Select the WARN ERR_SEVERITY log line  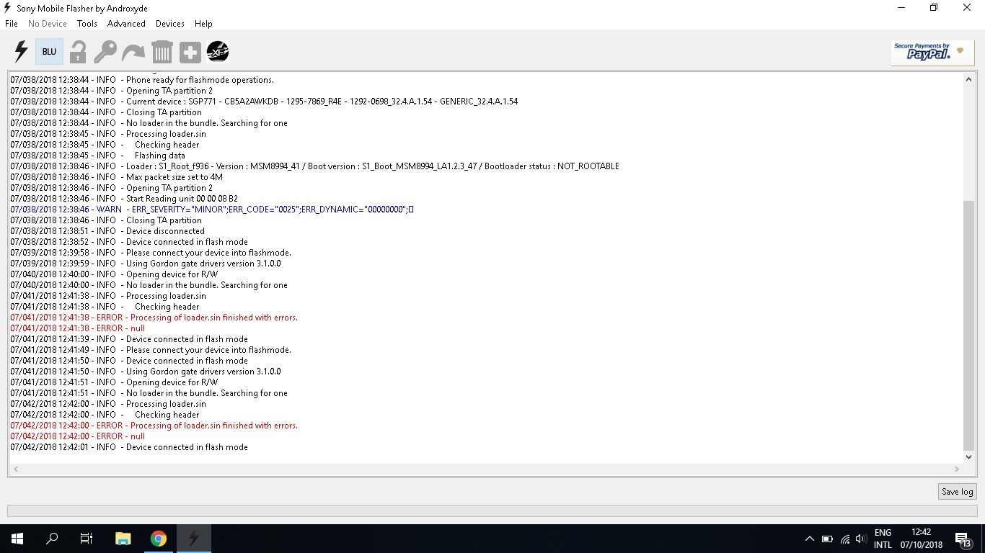(212, 210)
